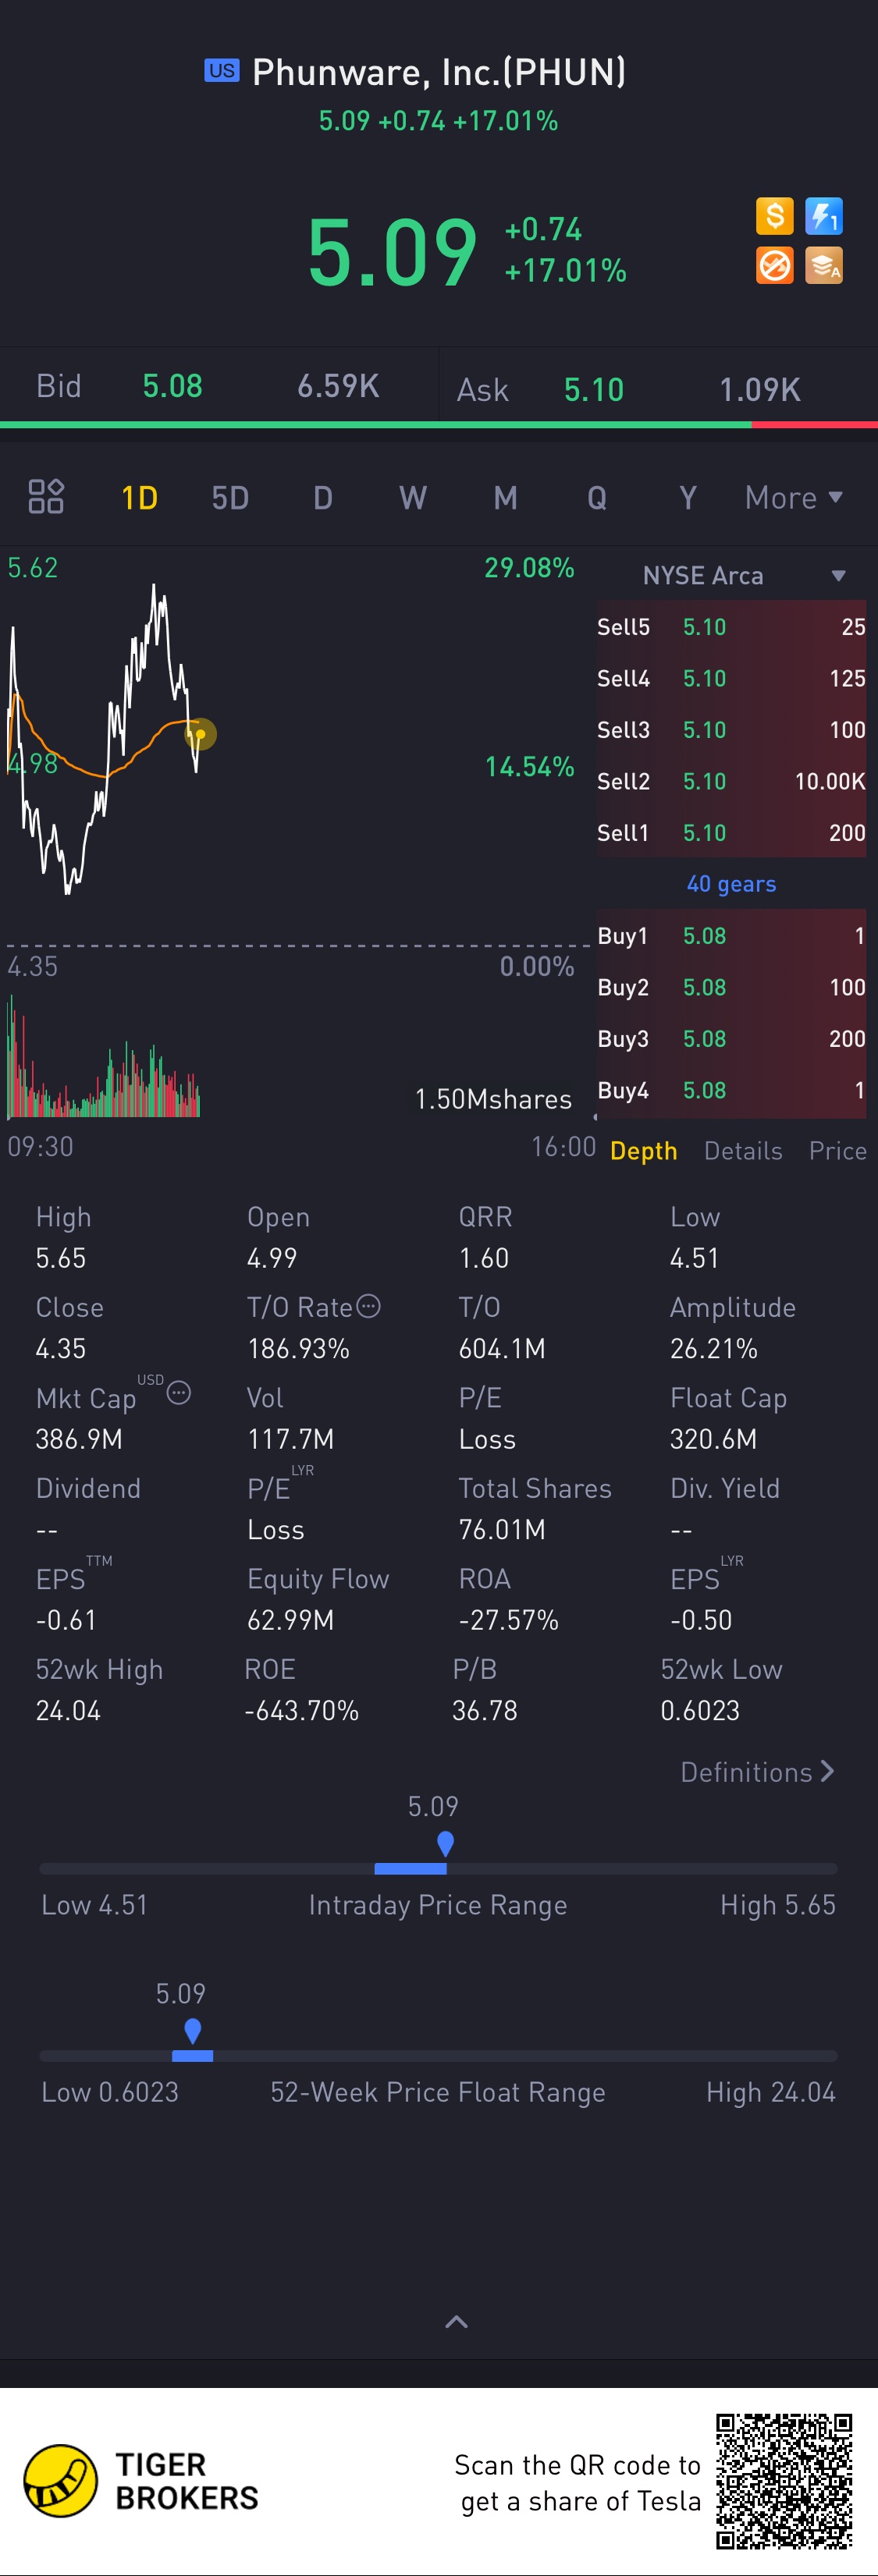Tap the bid/ask ratio bar
878x2576 pixels.
[439, 425]
